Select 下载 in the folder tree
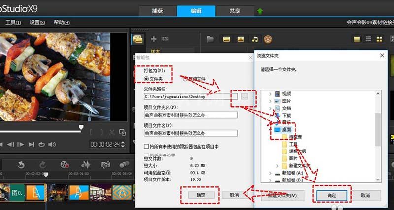The width and height of the screenshot is (394, 210). (x=286, y=116)
